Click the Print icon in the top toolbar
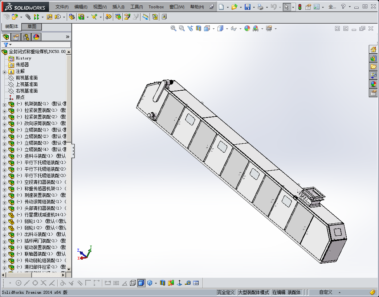 point(260,7)
